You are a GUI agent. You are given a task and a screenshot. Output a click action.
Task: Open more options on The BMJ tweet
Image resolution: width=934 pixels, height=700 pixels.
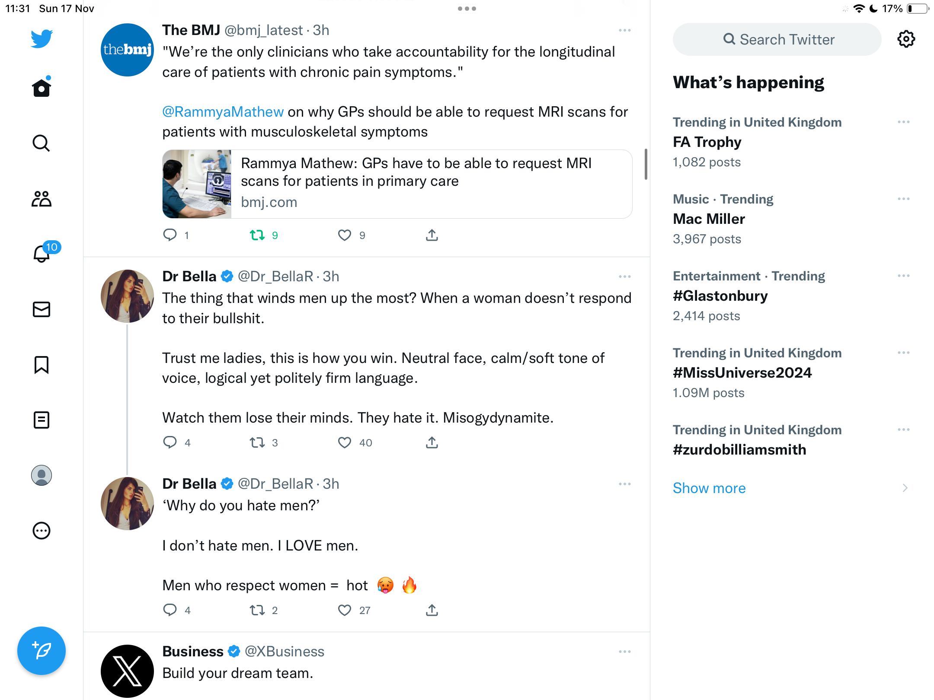click(625, 30)
